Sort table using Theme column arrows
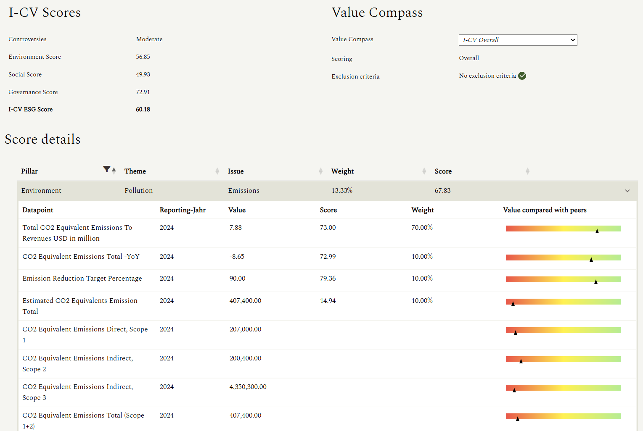 point(217,171)
